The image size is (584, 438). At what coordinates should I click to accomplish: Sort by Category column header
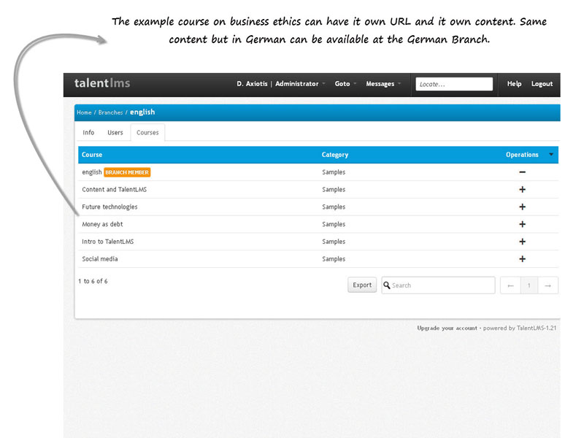coord(335,155)
